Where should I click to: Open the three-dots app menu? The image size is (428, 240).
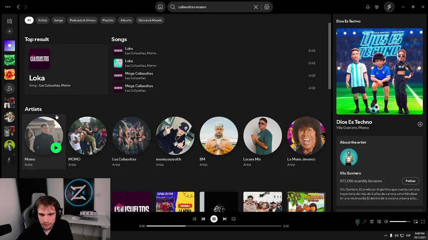(8, 7)
